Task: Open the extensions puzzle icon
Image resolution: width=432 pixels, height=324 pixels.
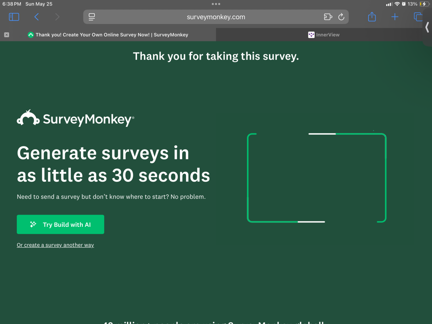Action: (x=328, y=17)
